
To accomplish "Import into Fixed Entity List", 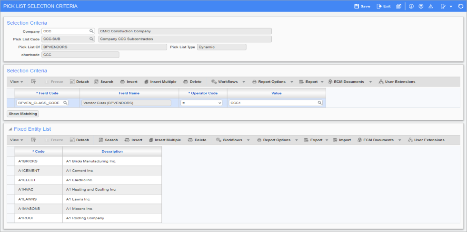I will click(x=342, y=140).
